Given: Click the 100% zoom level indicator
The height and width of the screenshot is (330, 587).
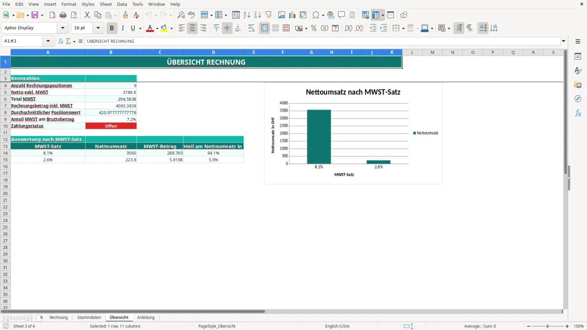Looking at the screenshot, I should pos(579,326).
